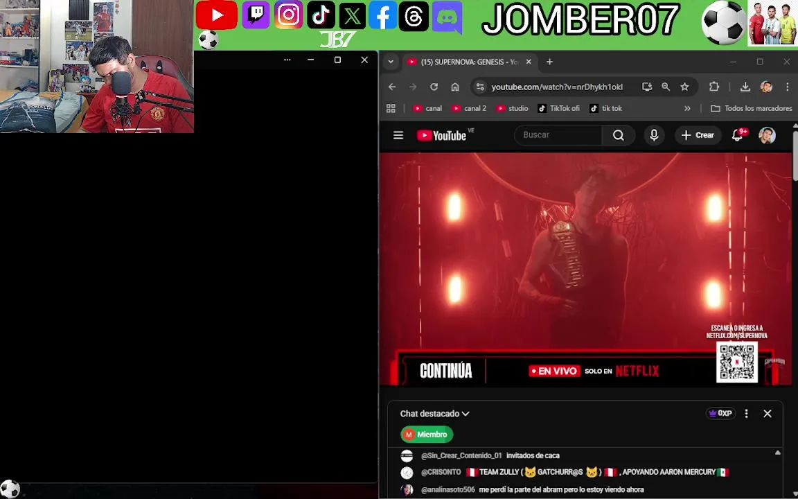
Task: Open the Chrome tab search dropdown
Action: tap(391, 62)
